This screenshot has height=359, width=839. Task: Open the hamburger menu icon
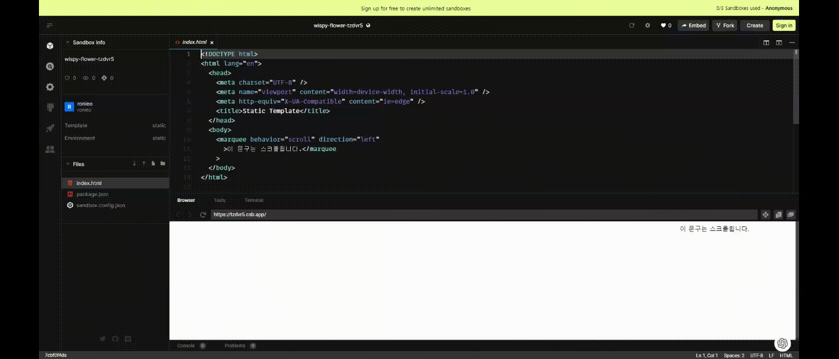point(49,25)
